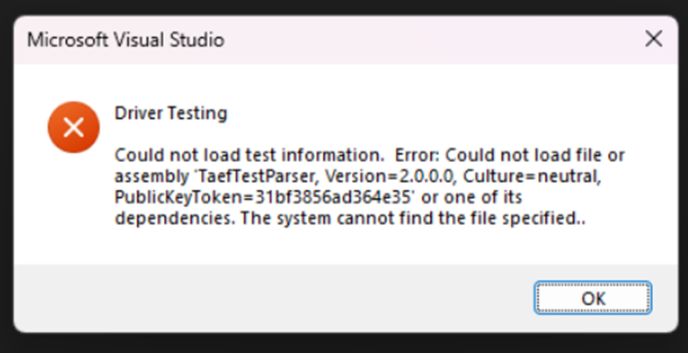Click 'Could not load file or' phrase
This screenshot has height=353, width=688.
pyautogui.click(x=535, y=155)
